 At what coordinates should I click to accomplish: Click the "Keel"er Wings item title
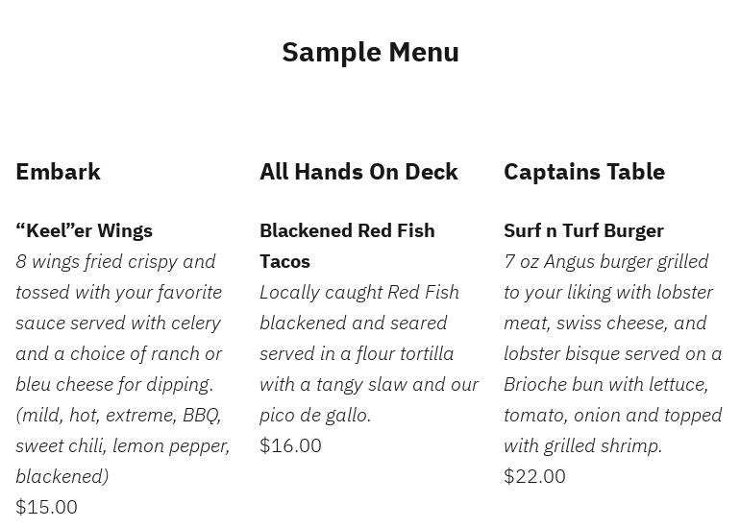pyautogui.click(x=84, y=230)
